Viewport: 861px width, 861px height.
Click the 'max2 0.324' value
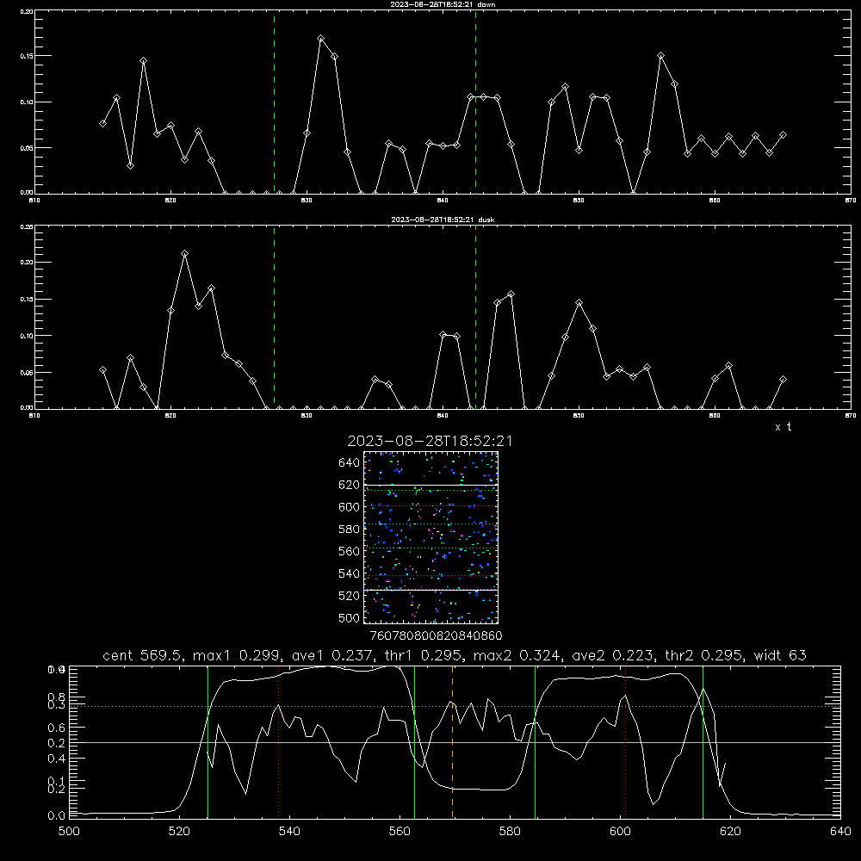click(x=516, y=655)
